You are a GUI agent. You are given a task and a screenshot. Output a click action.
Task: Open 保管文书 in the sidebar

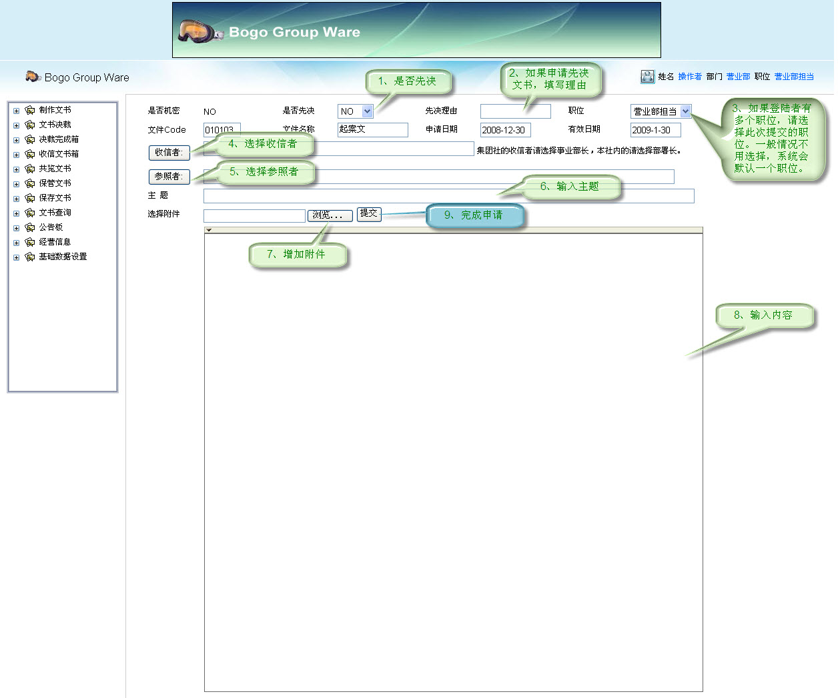point(55,183)
